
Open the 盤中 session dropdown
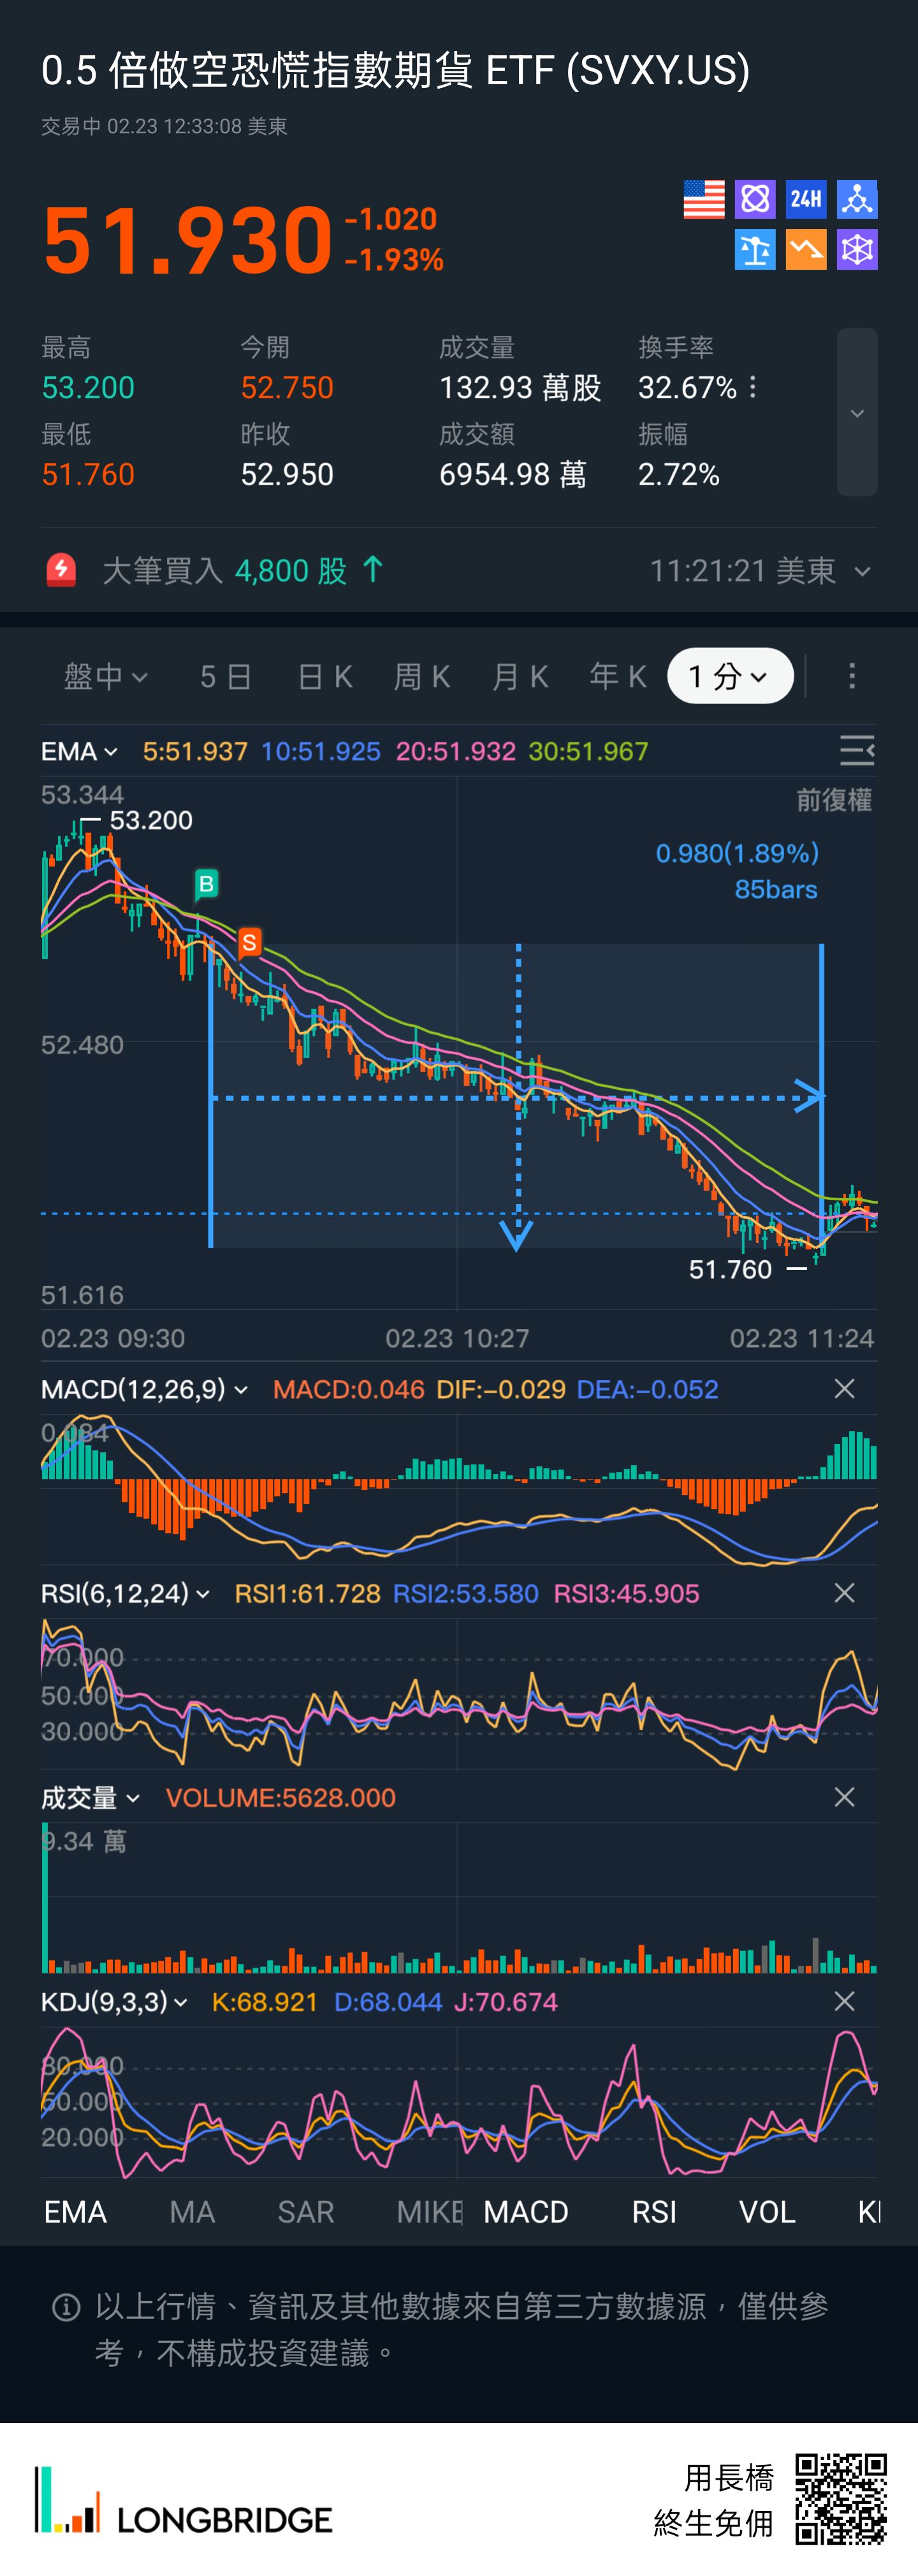coord(105,677)
